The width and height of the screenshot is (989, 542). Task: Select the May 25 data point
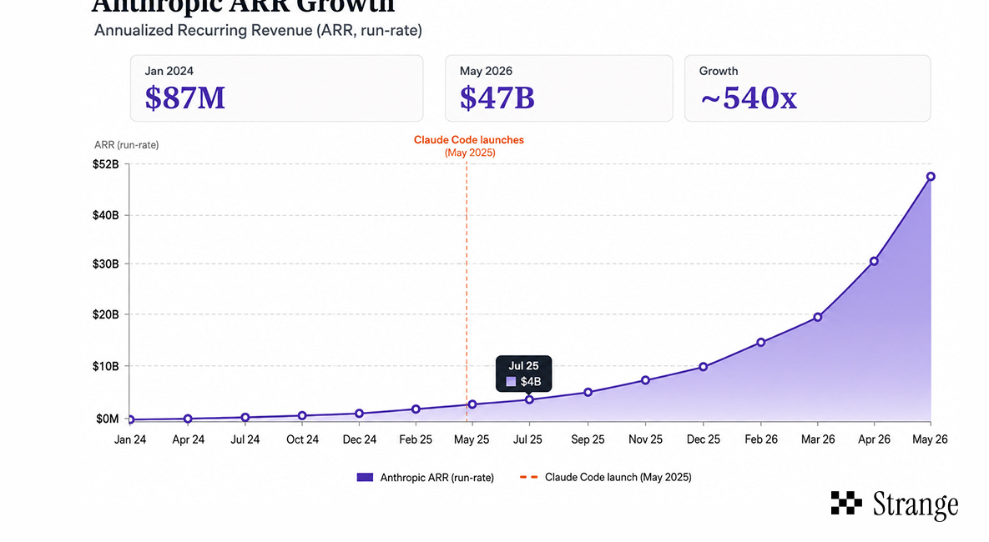[472, 404]
